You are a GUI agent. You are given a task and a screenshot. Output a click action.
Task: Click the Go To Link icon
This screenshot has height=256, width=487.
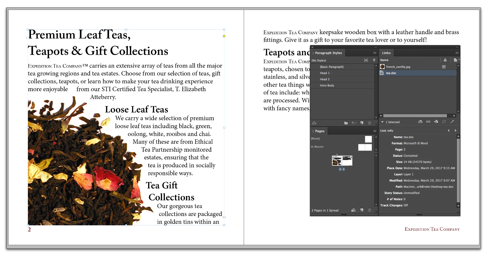coord(436,122)
